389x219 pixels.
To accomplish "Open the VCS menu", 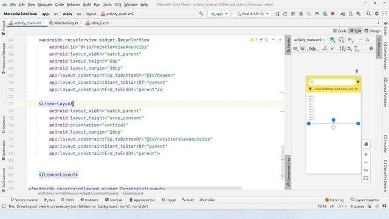I will (x=118, y=4).
